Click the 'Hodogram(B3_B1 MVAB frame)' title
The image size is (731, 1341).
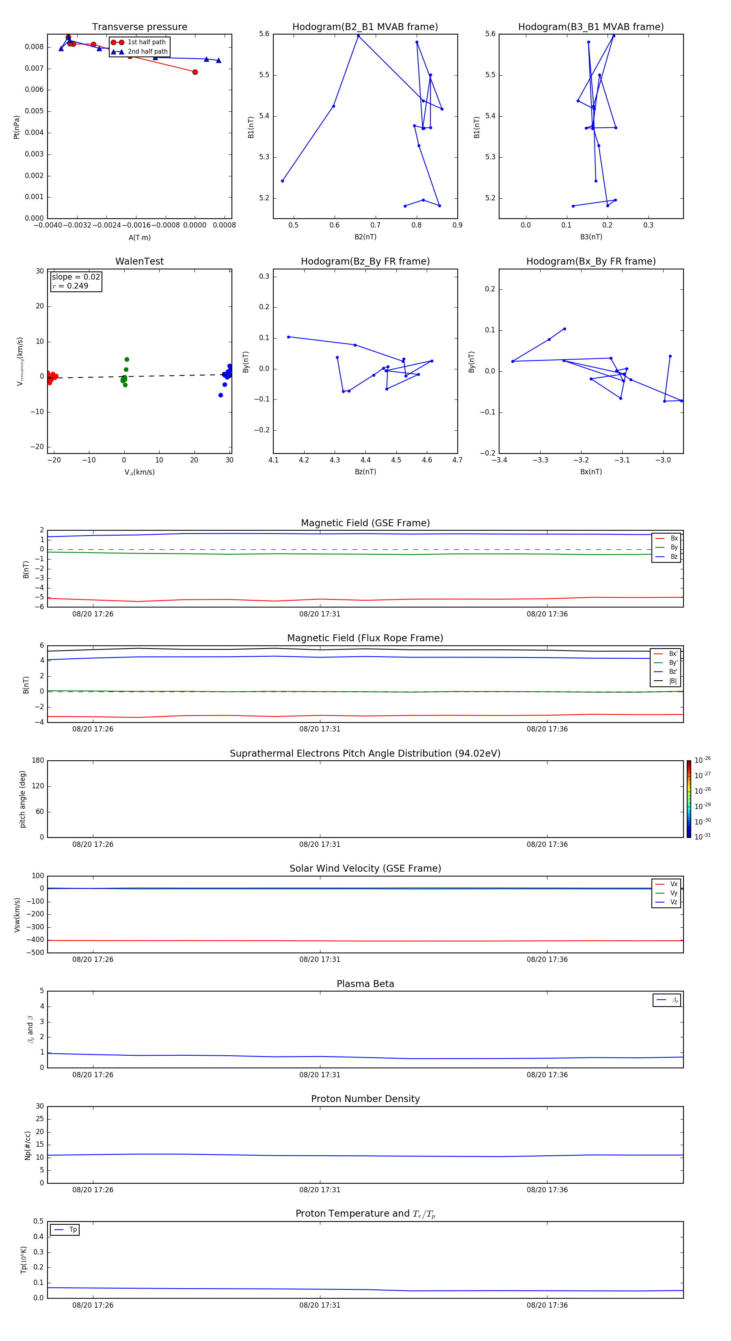tap(591, 27)
